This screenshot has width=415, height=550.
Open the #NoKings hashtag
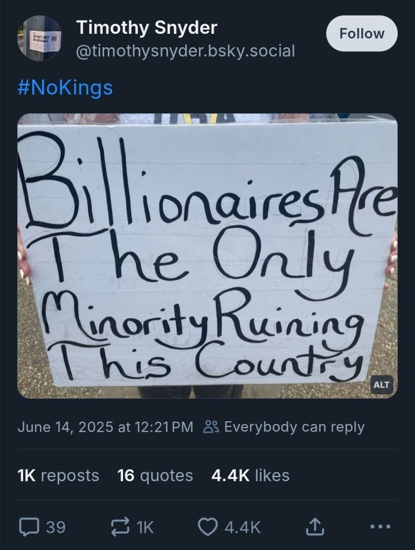pos(65,88)
